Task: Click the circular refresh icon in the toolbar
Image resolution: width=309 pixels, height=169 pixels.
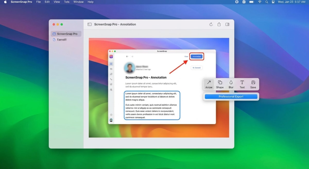Action: tap(211, 24)
